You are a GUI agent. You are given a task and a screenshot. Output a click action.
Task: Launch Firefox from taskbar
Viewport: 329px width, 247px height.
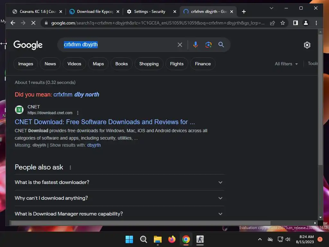[172, 239]
